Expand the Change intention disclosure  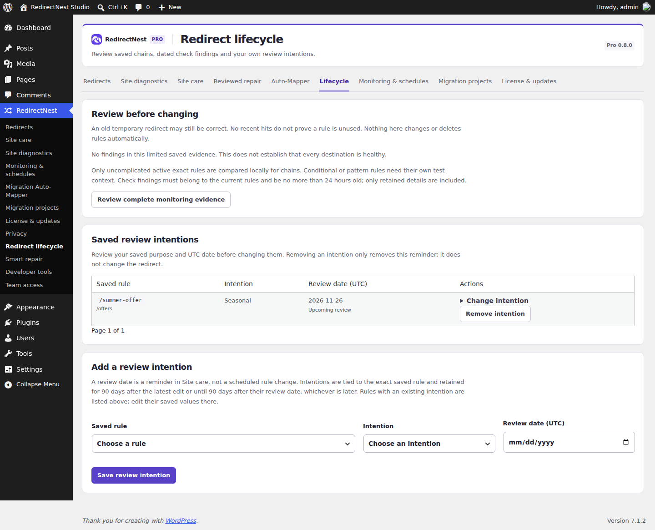(x=494, y=301)
